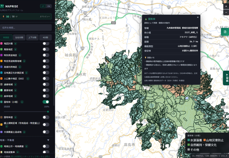Open info icon beside 大規模盛土造成地
The width and height of the screenshot is (229, 158).
[x=24, y=132]
